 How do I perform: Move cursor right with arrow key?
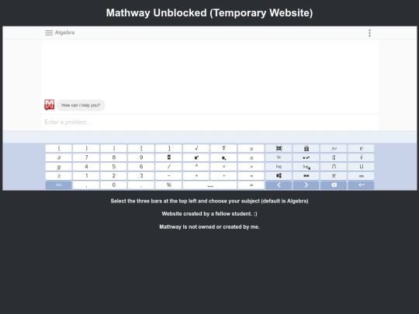coord(306,185)
